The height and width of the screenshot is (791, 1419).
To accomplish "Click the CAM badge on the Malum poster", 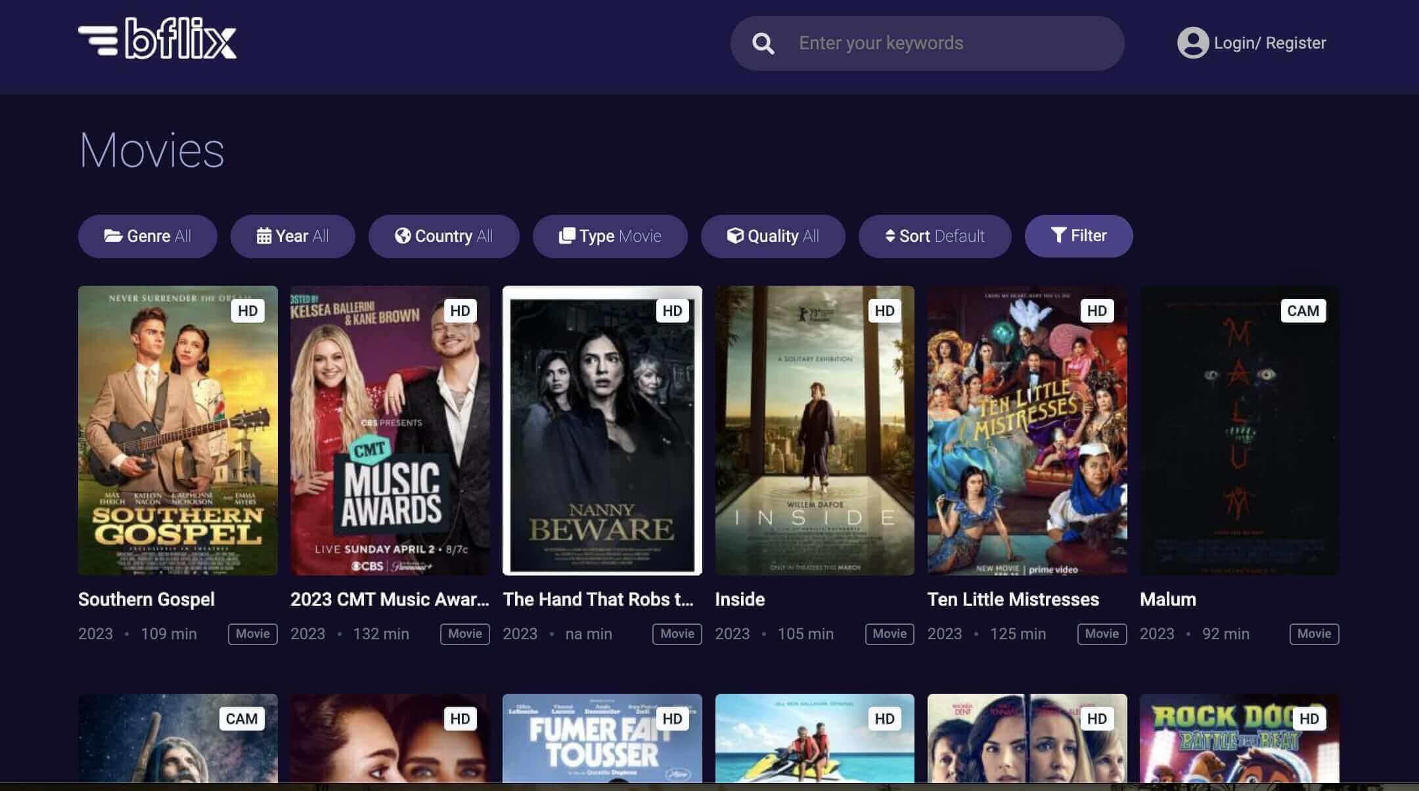I will (1303, 311).
